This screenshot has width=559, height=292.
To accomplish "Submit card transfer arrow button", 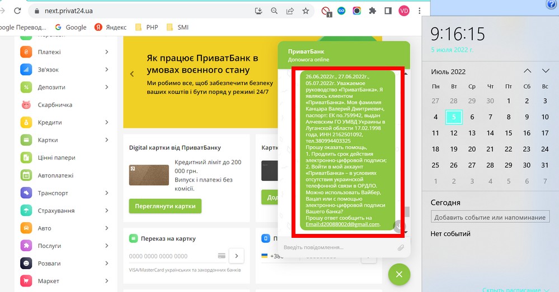I will pyautogui.click(x=236, y=256).
